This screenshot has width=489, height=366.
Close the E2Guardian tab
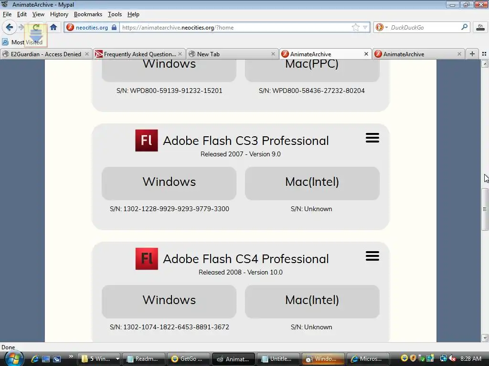[87, 54]
